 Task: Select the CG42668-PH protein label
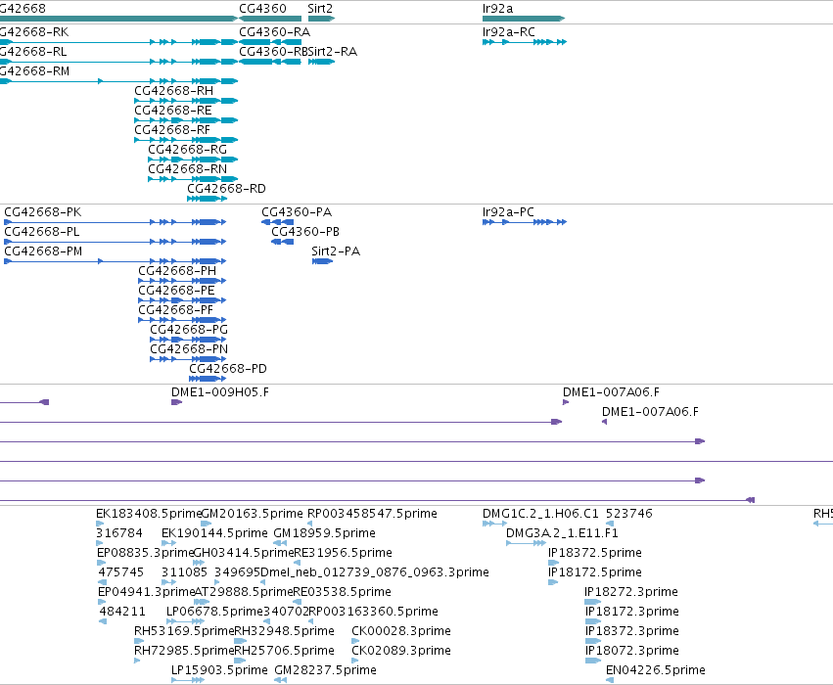click(177, 271)
